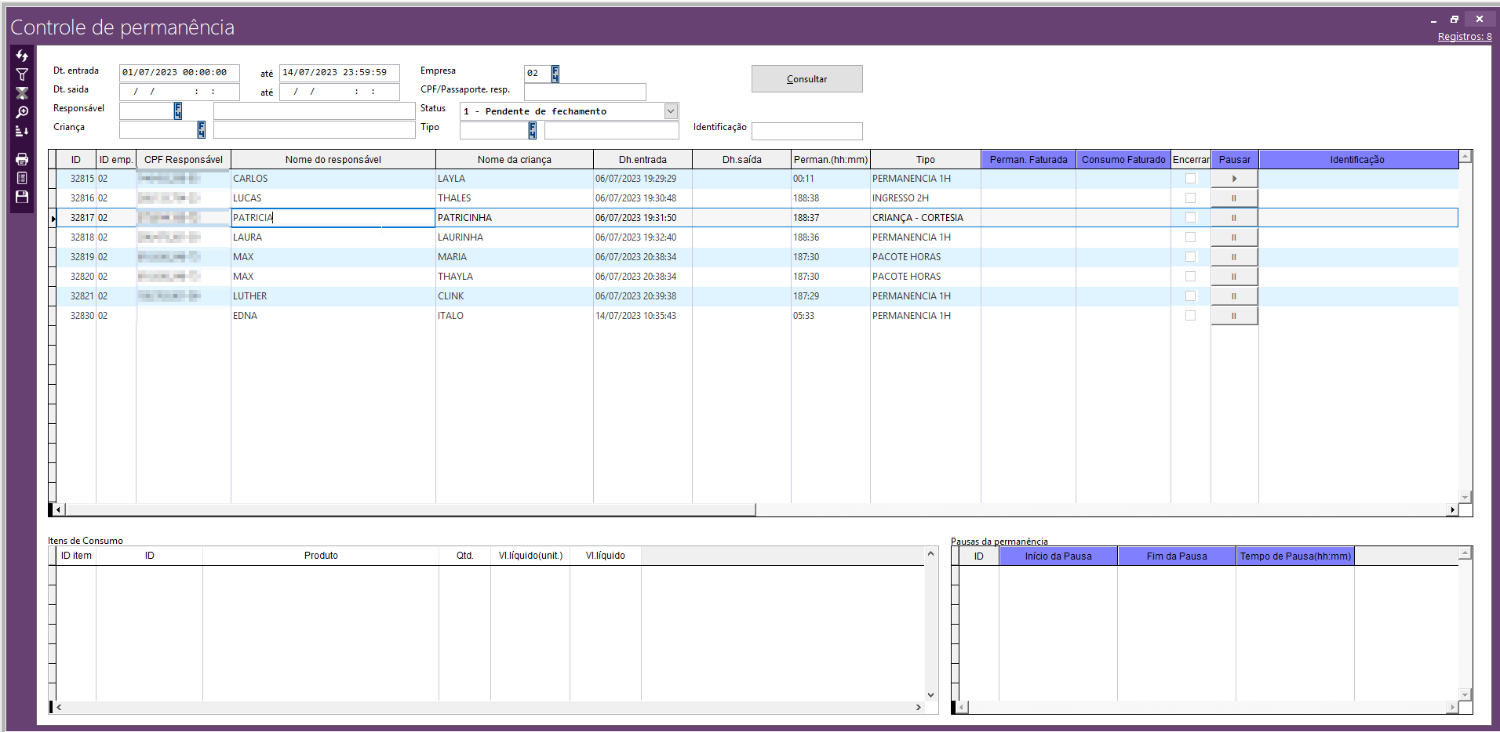Tick Encerrar checkbox for PATRICIA row
Viewport: 1500px width, 732px height.
(x=1190, y=218)
